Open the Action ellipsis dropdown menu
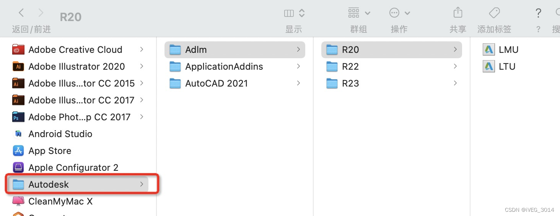Viewport: 560px width, 216px height. point(399,13)
